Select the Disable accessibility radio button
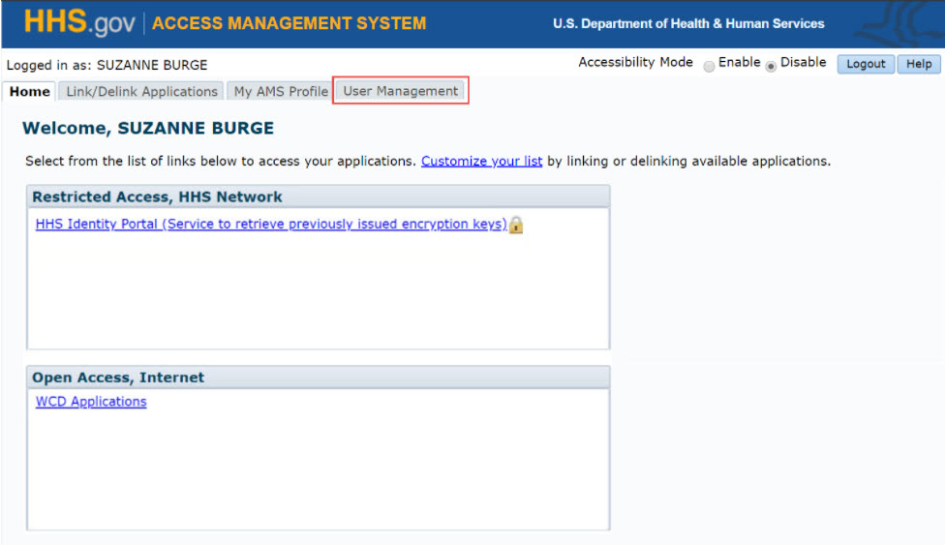Viewport: 946px width, 545px height. point(772,66)
